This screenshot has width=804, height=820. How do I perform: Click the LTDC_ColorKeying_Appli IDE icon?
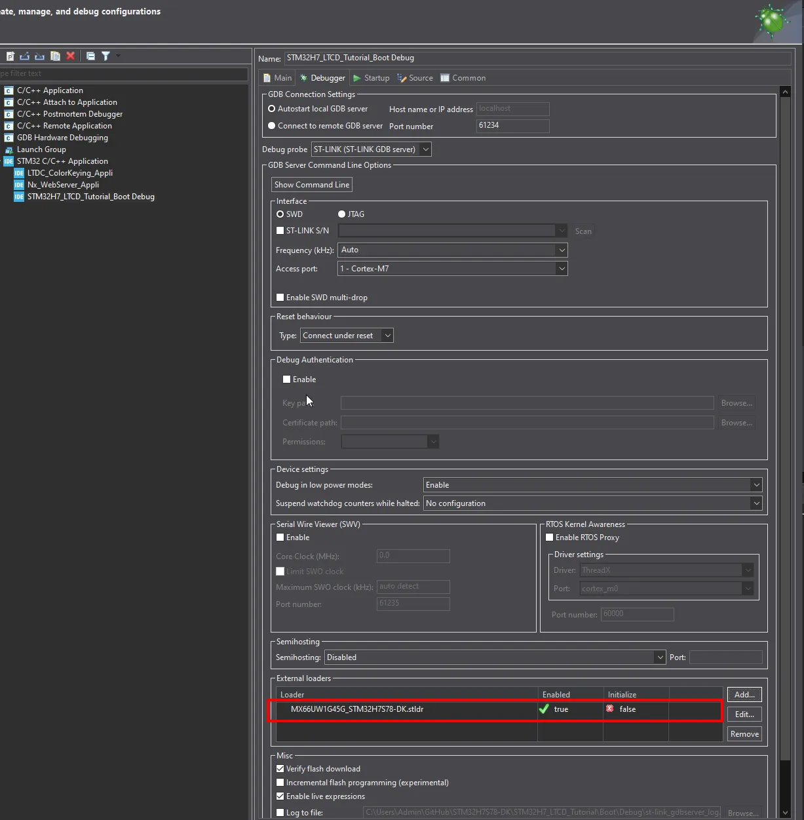(19, 173)
